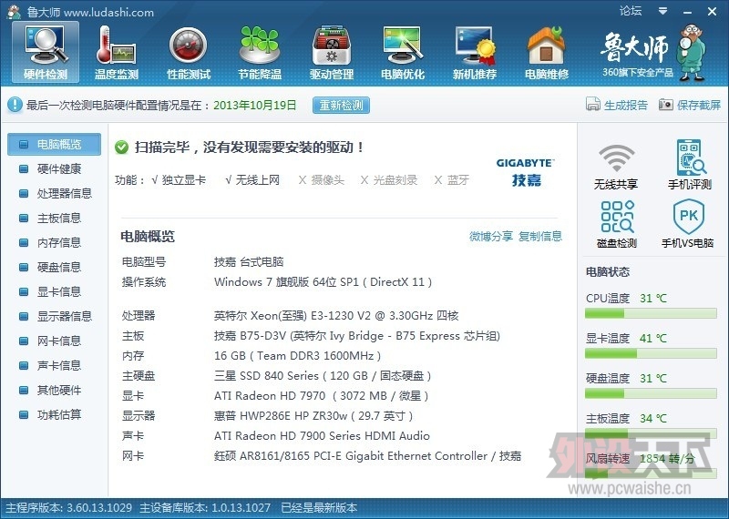Click the OS value Windows 7 旗舰版

(323, 281)
